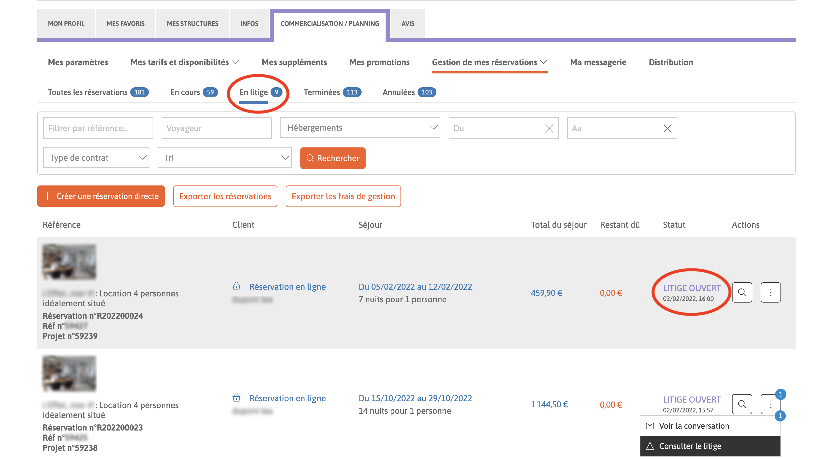This screenshot has width=834, height=459.
Task: Click the search icon on first reservation
Action: click(743, 292)
